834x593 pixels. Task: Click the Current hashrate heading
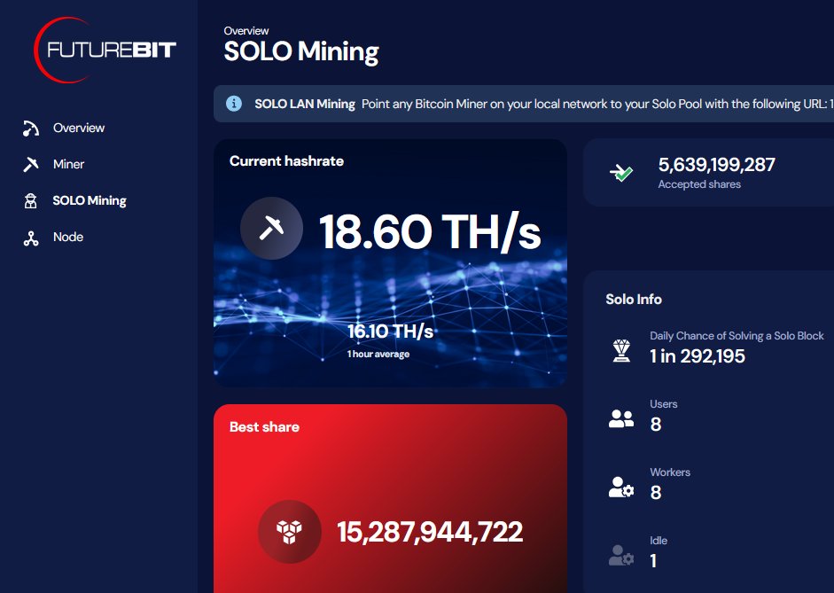pyautogui.click(x=286, y=161)
